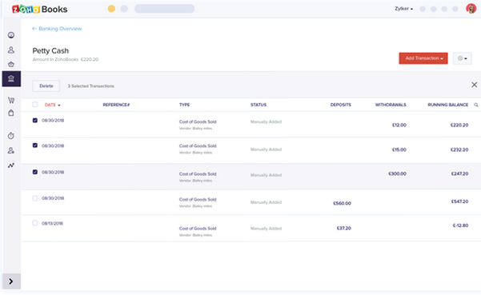Click the €547.20 running balance

[459, 201]
